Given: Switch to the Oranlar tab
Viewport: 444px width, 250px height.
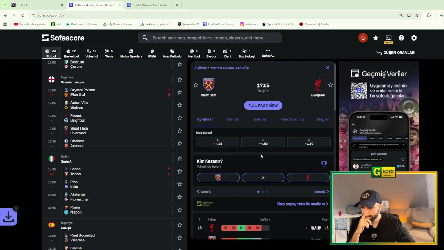Looking at the screenshot, I should pyautogui.click(x=232, y=119).
